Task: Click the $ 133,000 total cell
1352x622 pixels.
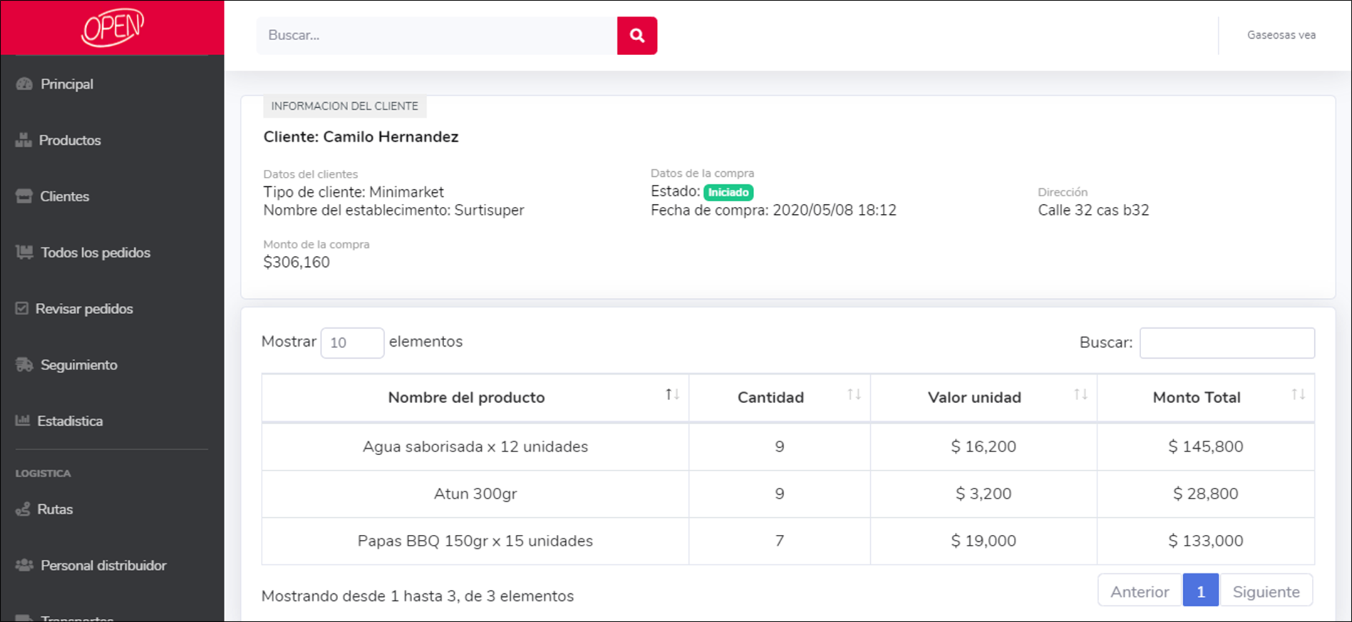Action: [1206, 540]
